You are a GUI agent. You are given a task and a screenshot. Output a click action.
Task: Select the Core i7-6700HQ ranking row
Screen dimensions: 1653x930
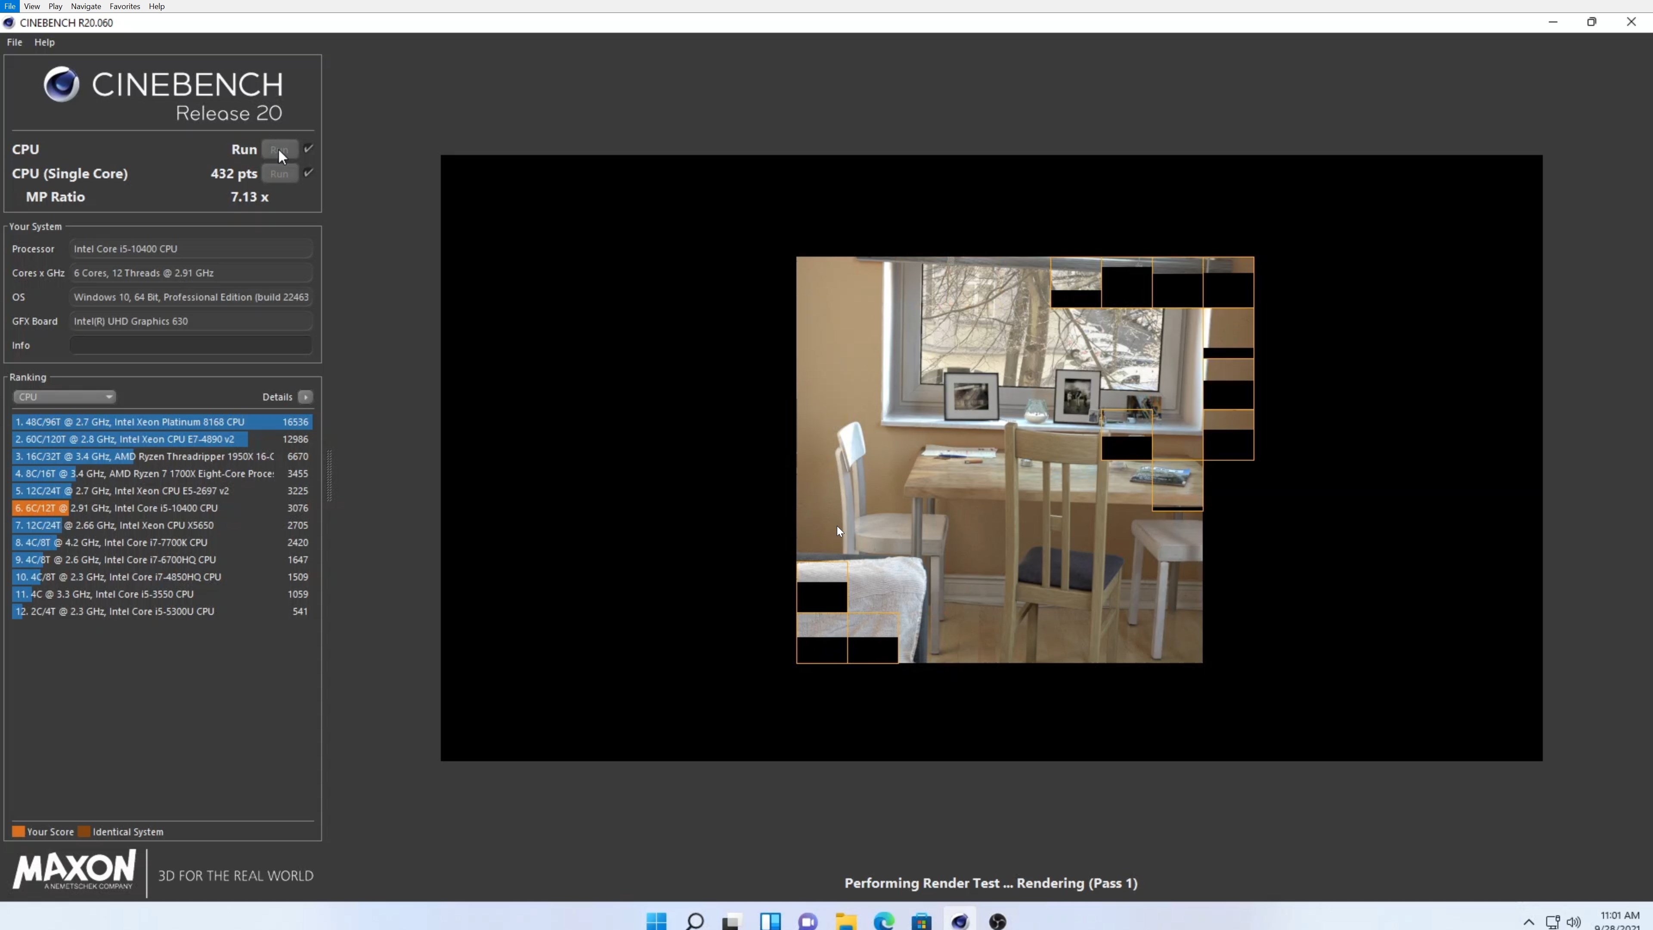(162, 560)
